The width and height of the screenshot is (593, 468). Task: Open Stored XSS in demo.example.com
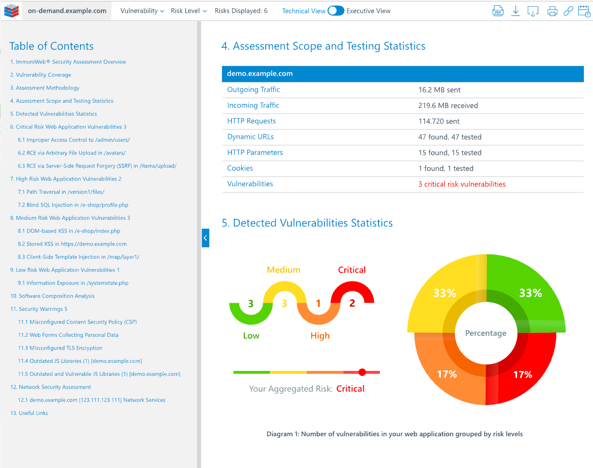click(72, 244)
